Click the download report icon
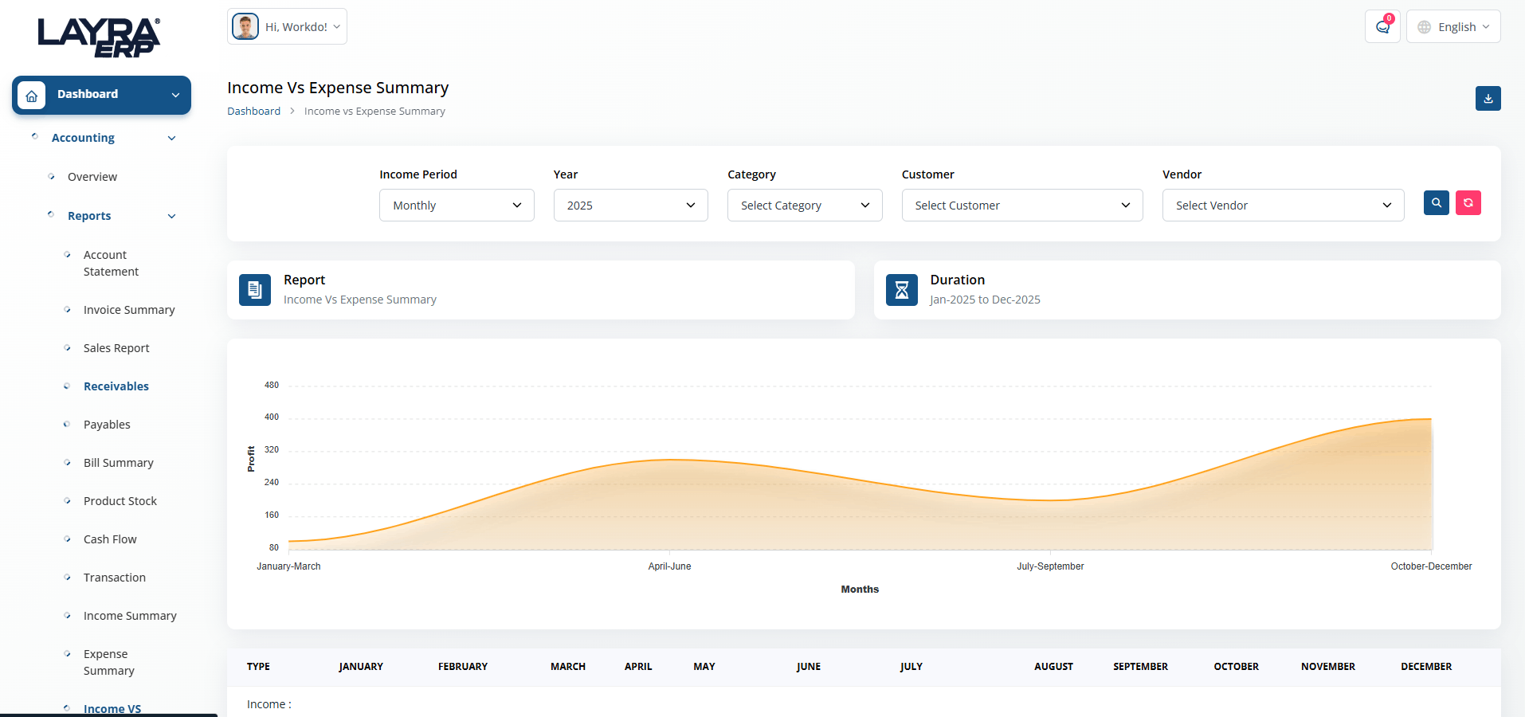Screen dimensions: 1525x717 (x=1488, y=99)
